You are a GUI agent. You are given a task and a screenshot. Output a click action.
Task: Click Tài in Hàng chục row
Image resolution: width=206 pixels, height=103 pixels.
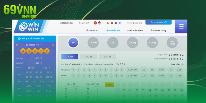[x=152, y=70]
